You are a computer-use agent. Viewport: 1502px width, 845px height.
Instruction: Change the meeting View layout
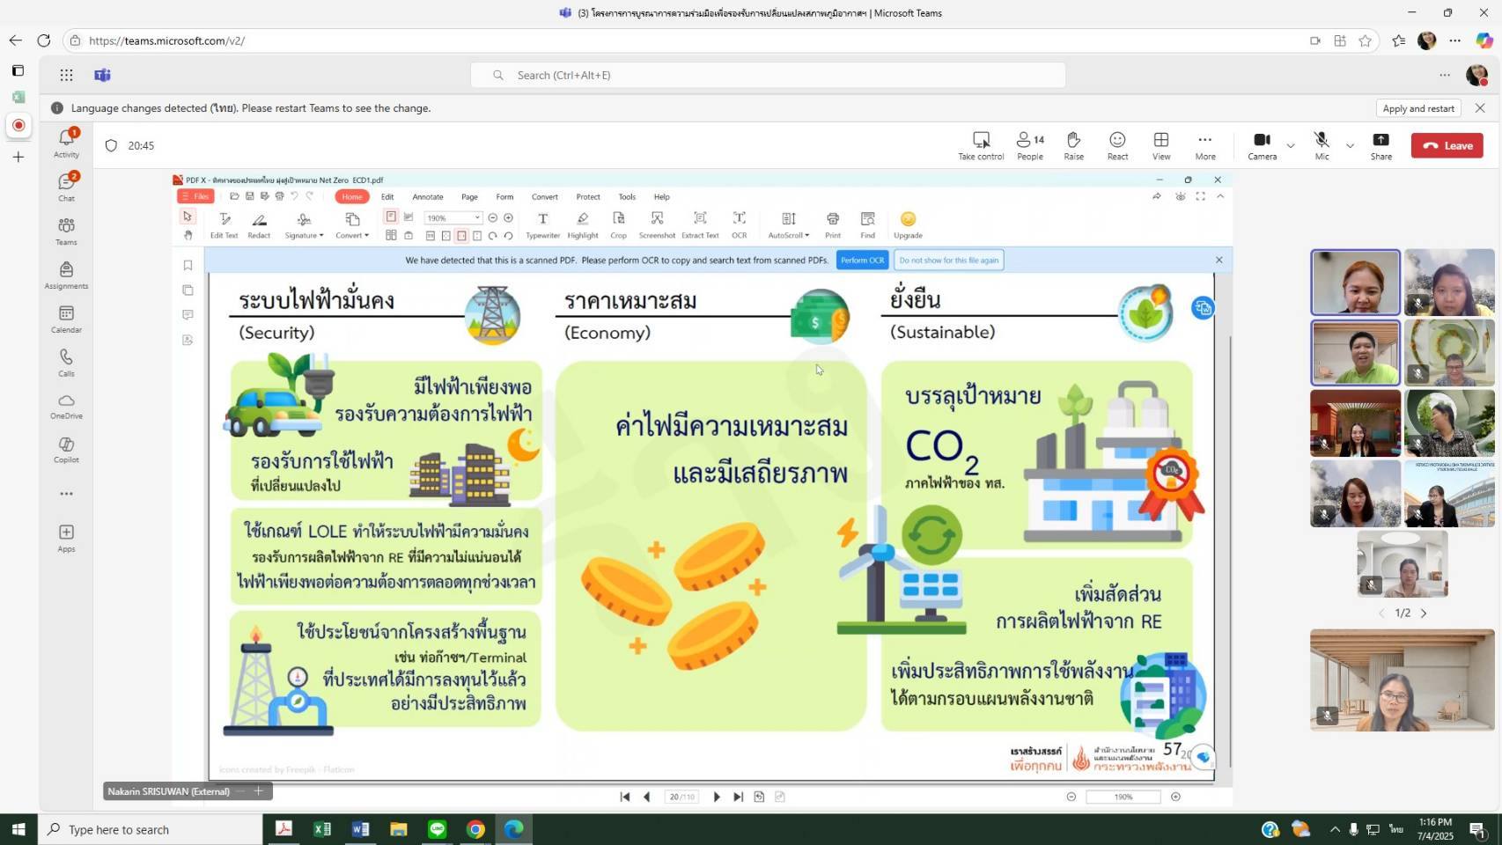(x=1161, y=145)
